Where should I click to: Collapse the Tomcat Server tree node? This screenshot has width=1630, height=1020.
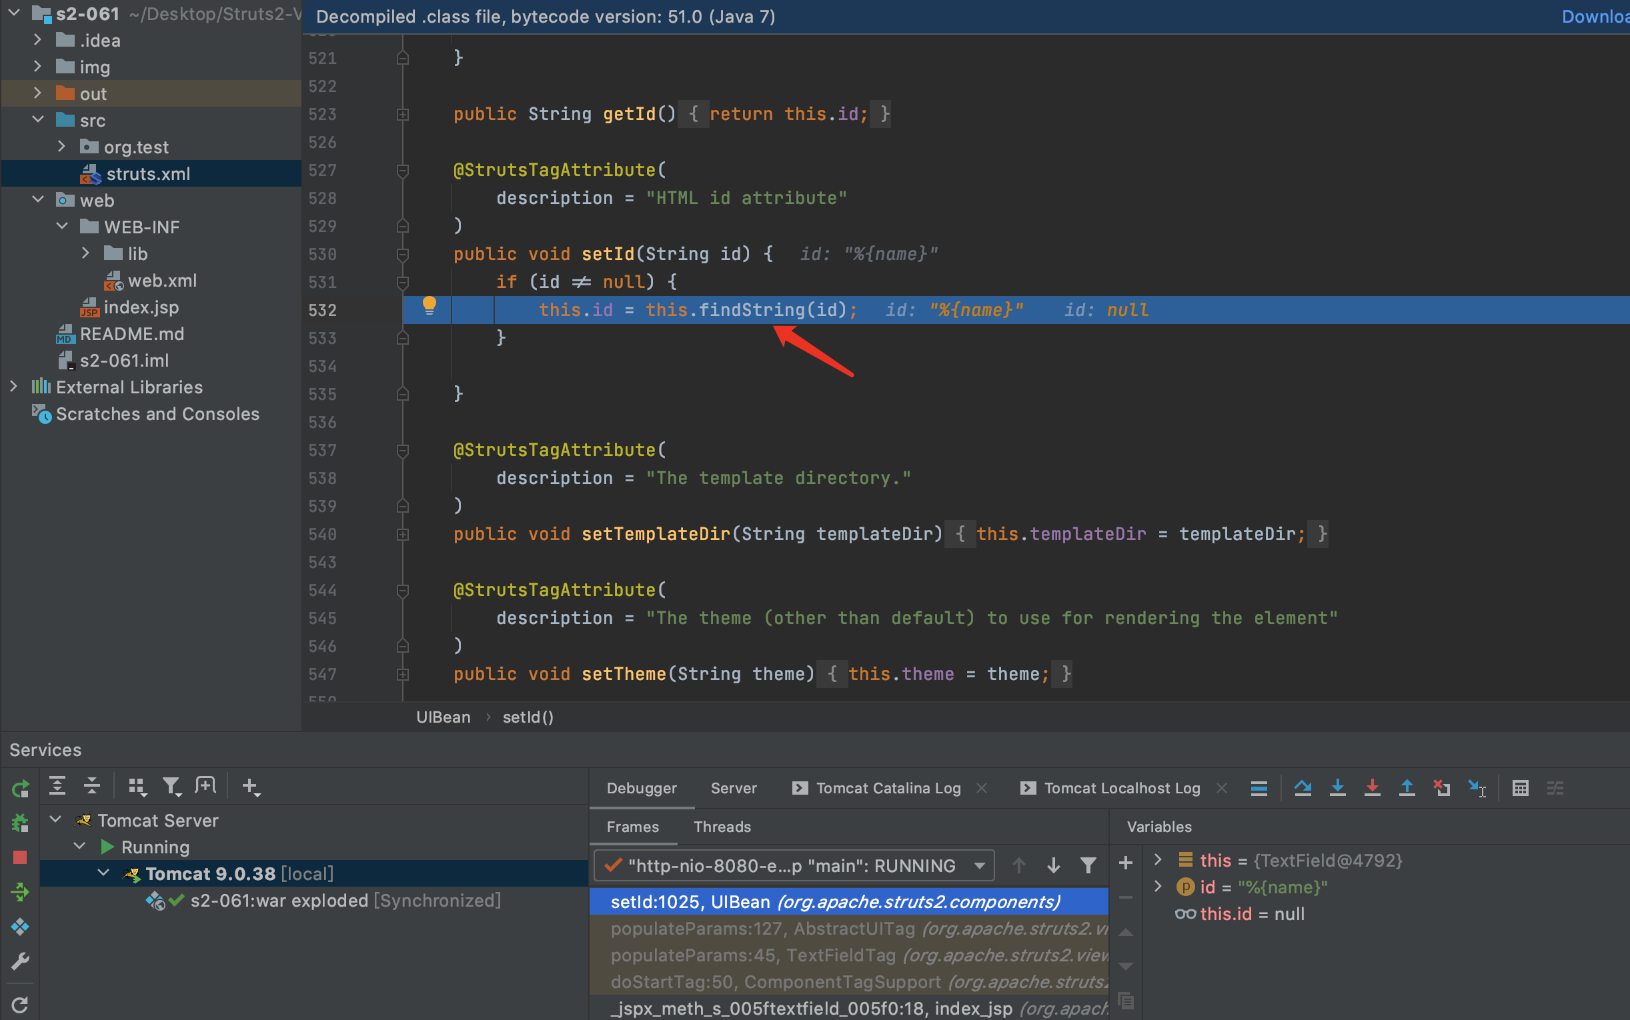click(56, 819)
